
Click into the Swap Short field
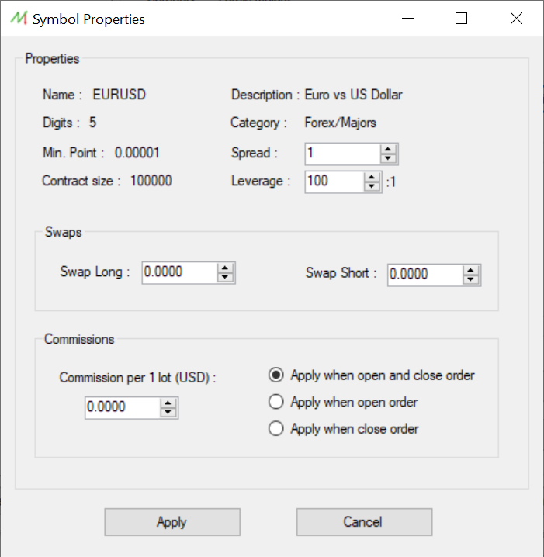click(425, 275)
